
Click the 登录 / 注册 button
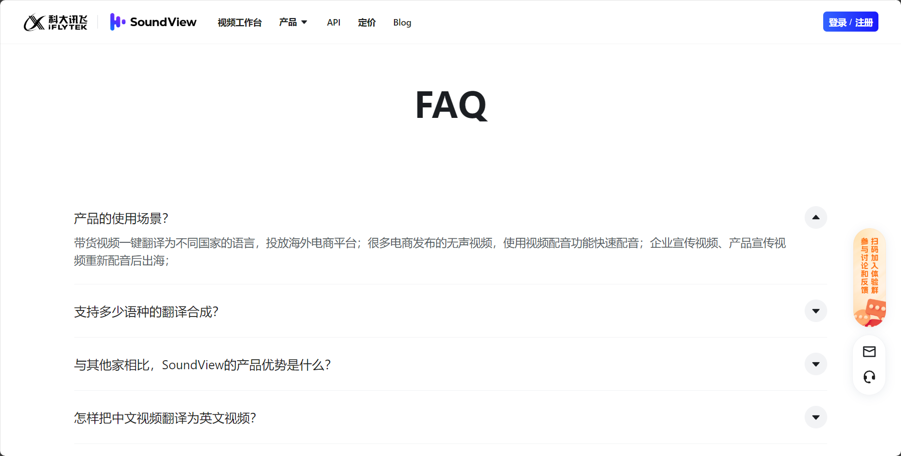(x=850, y=22)
